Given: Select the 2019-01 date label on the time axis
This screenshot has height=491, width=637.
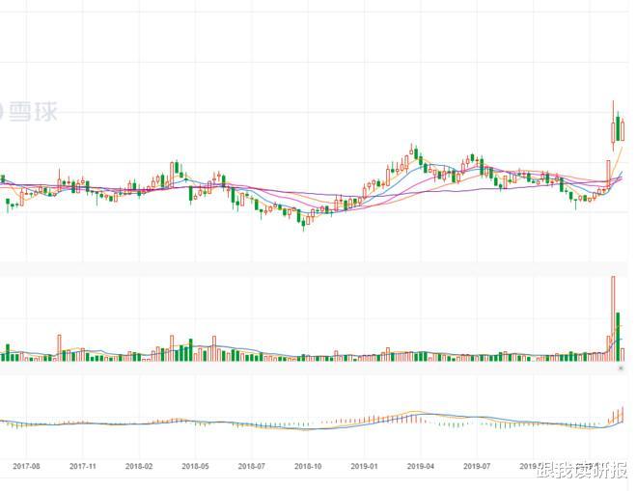Looking at the screenshot, I should point(364,466).
